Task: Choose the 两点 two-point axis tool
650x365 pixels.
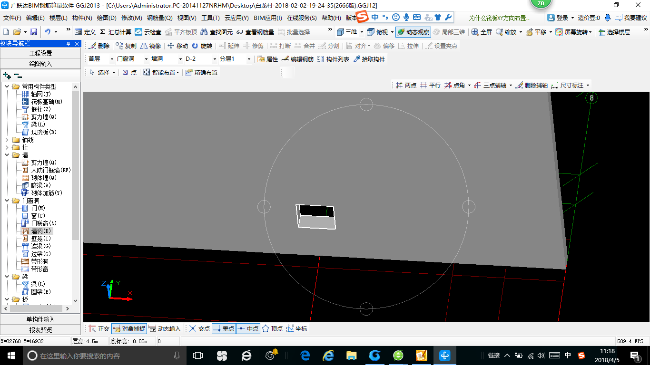Action: pyautogui.click(x=406, y=86)
